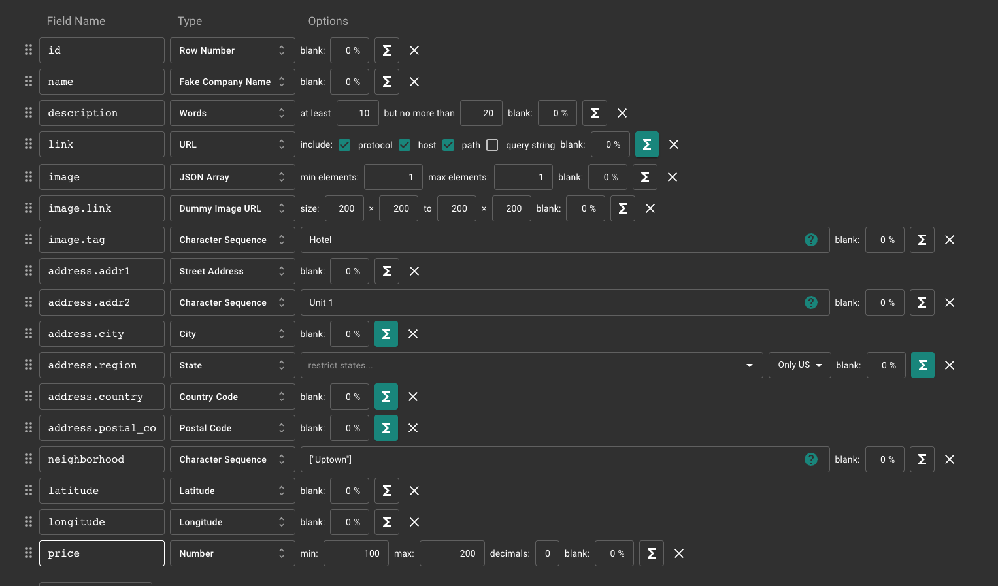Delete the image.link field row
Viewport: 998px width, 586px height.
[650, 208]
